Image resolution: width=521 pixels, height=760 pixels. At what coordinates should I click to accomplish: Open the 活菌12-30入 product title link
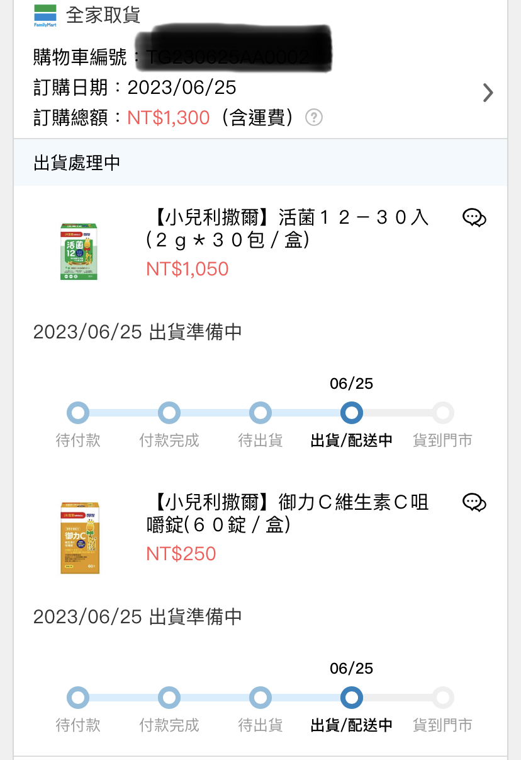point(288,229)
